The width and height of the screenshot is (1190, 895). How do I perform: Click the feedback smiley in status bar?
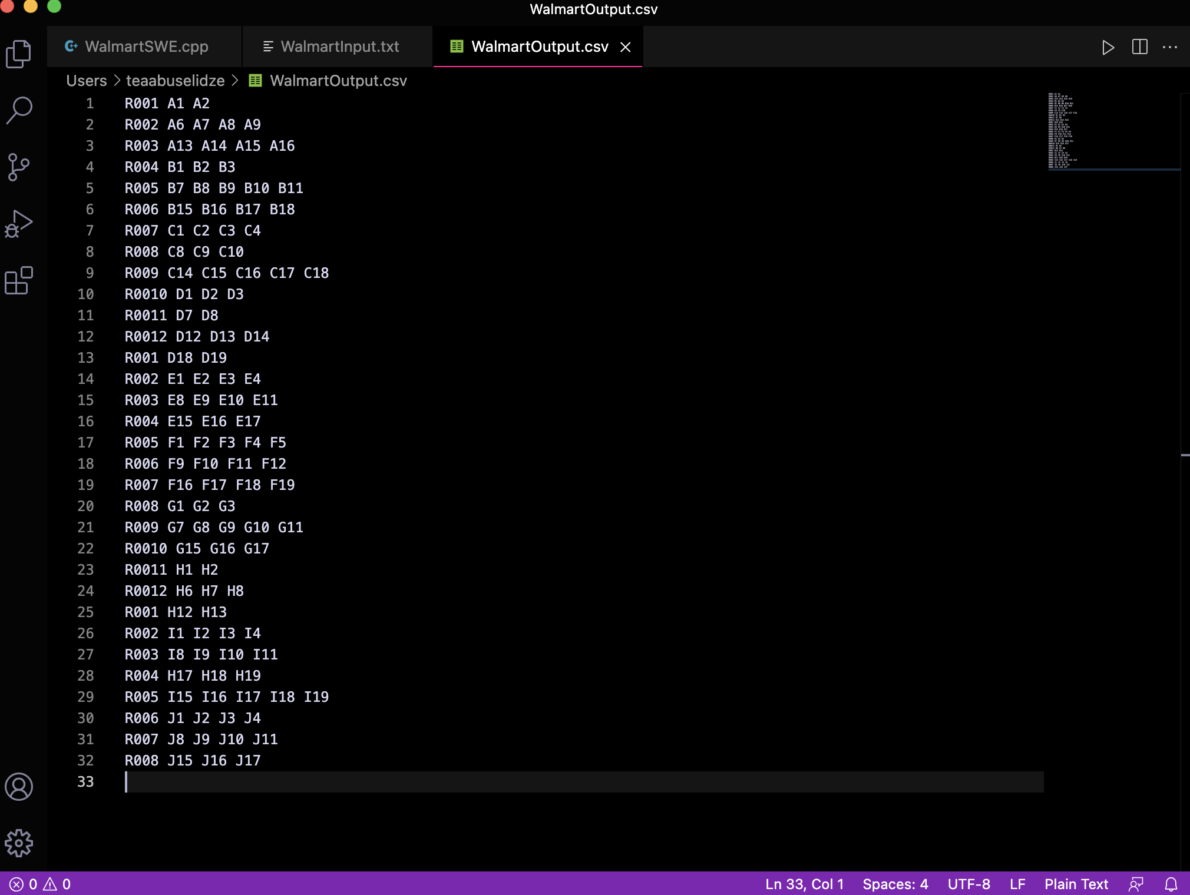click(x=1135, y=884)
